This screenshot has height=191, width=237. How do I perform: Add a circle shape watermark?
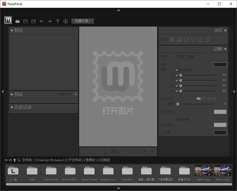pos(193,40)
